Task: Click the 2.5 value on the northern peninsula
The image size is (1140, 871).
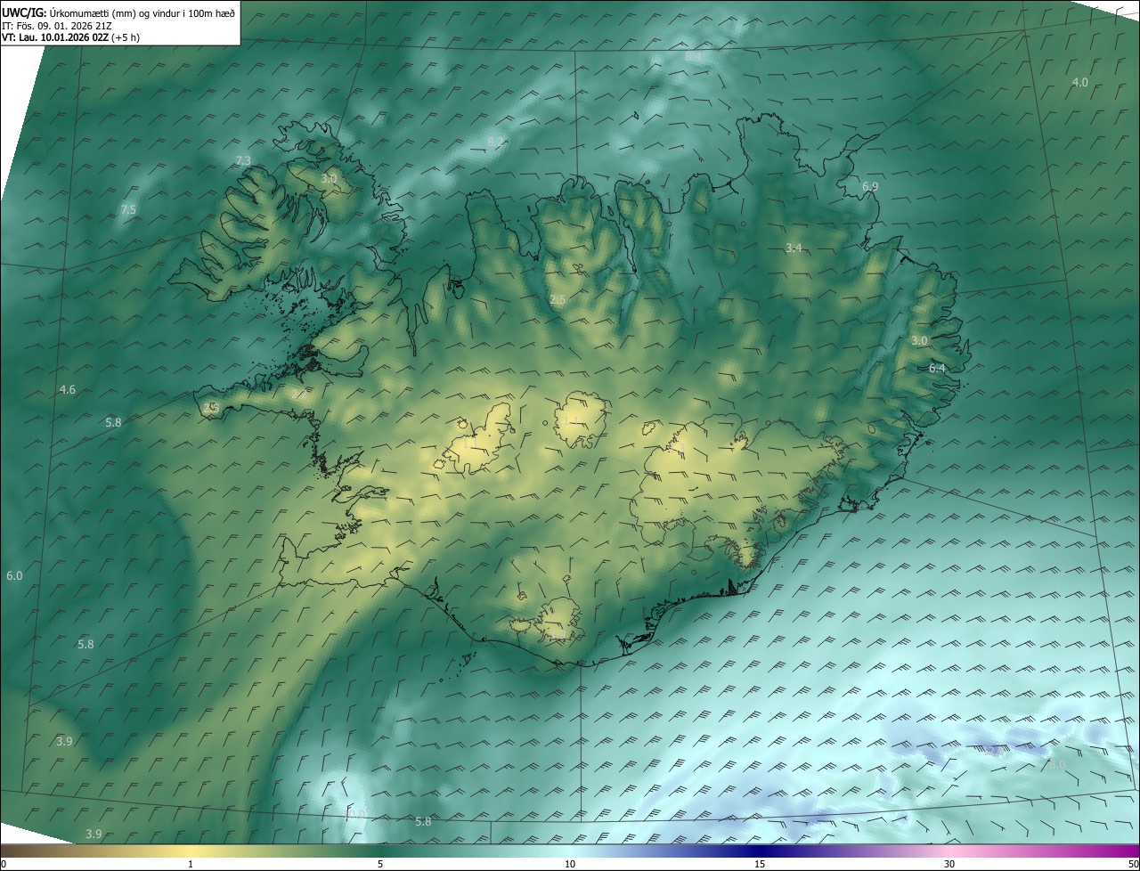Action: coord(558,300)
